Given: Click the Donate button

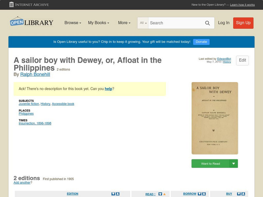Looking at the screenshot, I should coord(201,42).
